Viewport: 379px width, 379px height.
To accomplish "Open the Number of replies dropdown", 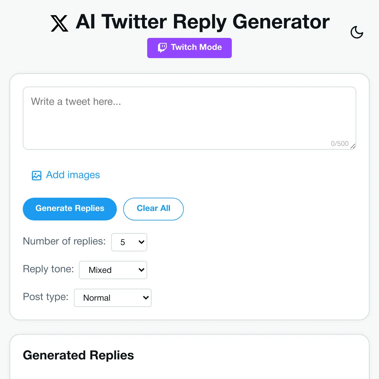I will [129, 242].
